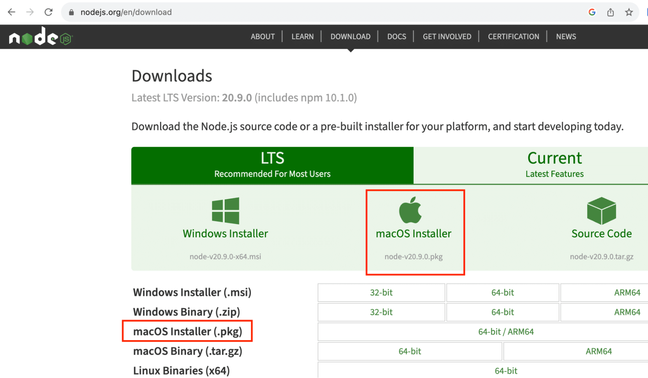Click the Source Code cube icon
This screenshot has width=648, height=378.
tap(601, 211)
